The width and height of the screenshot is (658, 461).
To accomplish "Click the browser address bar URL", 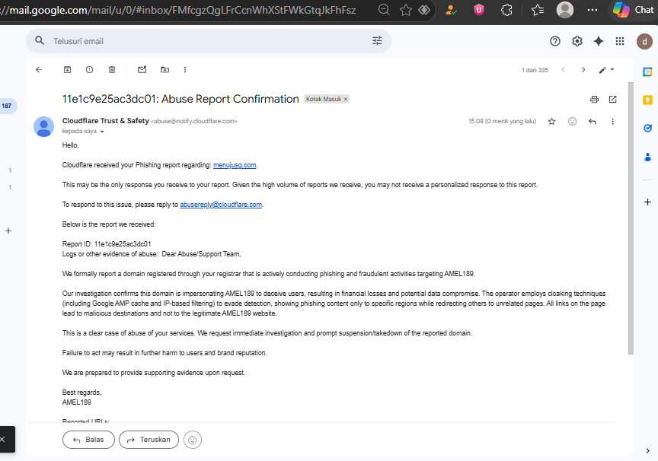I will click(178, 10).
